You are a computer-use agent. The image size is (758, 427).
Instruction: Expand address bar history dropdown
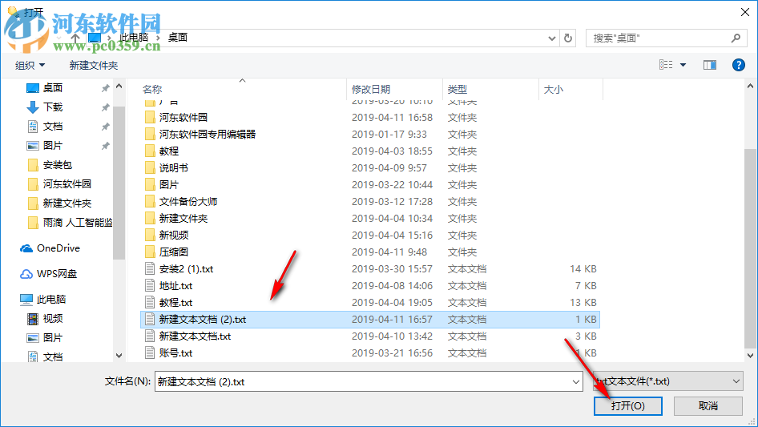click(551, 38)
